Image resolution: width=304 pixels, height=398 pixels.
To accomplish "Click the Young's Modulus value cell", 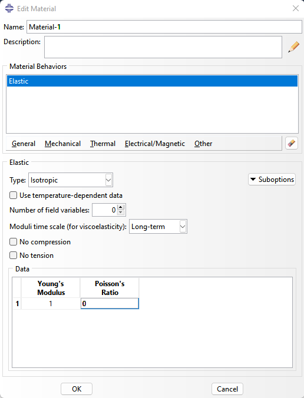I will [x=51, y=304].
